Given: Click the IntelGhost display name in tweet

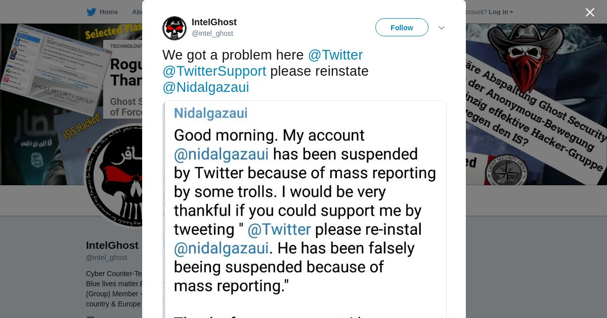Looking at the screenshot, I should coord(214,22).
